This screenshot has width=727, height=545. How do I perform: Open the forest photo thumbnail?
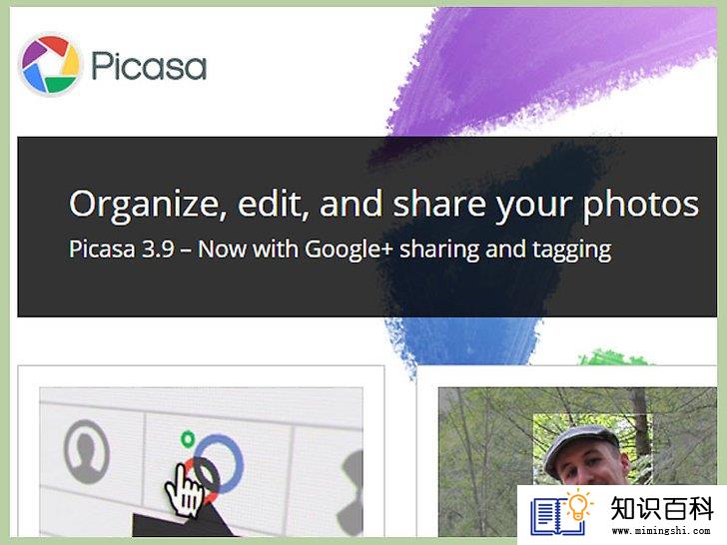tap(577, 461)
